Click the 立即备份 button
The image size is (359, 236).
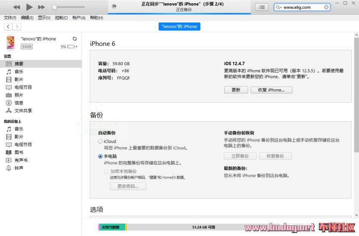pyautogui.click(x=240, y=156)
